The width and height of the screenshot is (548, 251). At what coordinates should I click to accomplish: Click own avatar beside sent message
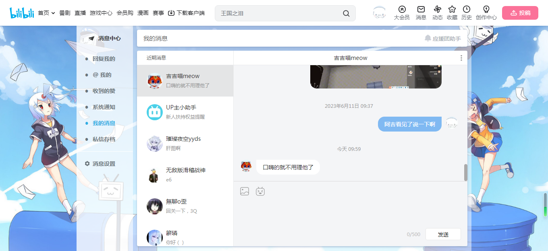[x=452, y=123]
